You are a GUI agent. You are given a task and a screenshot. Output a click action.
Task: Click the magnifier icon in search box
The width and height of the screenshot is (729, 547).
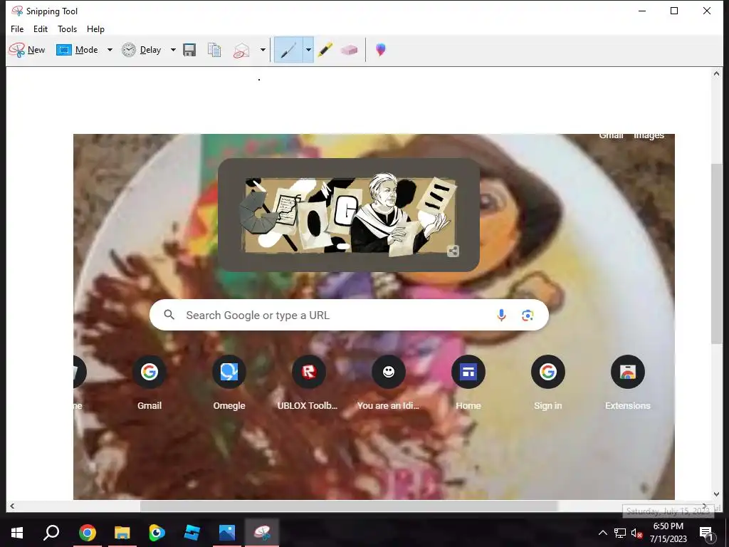coord(169,315)
